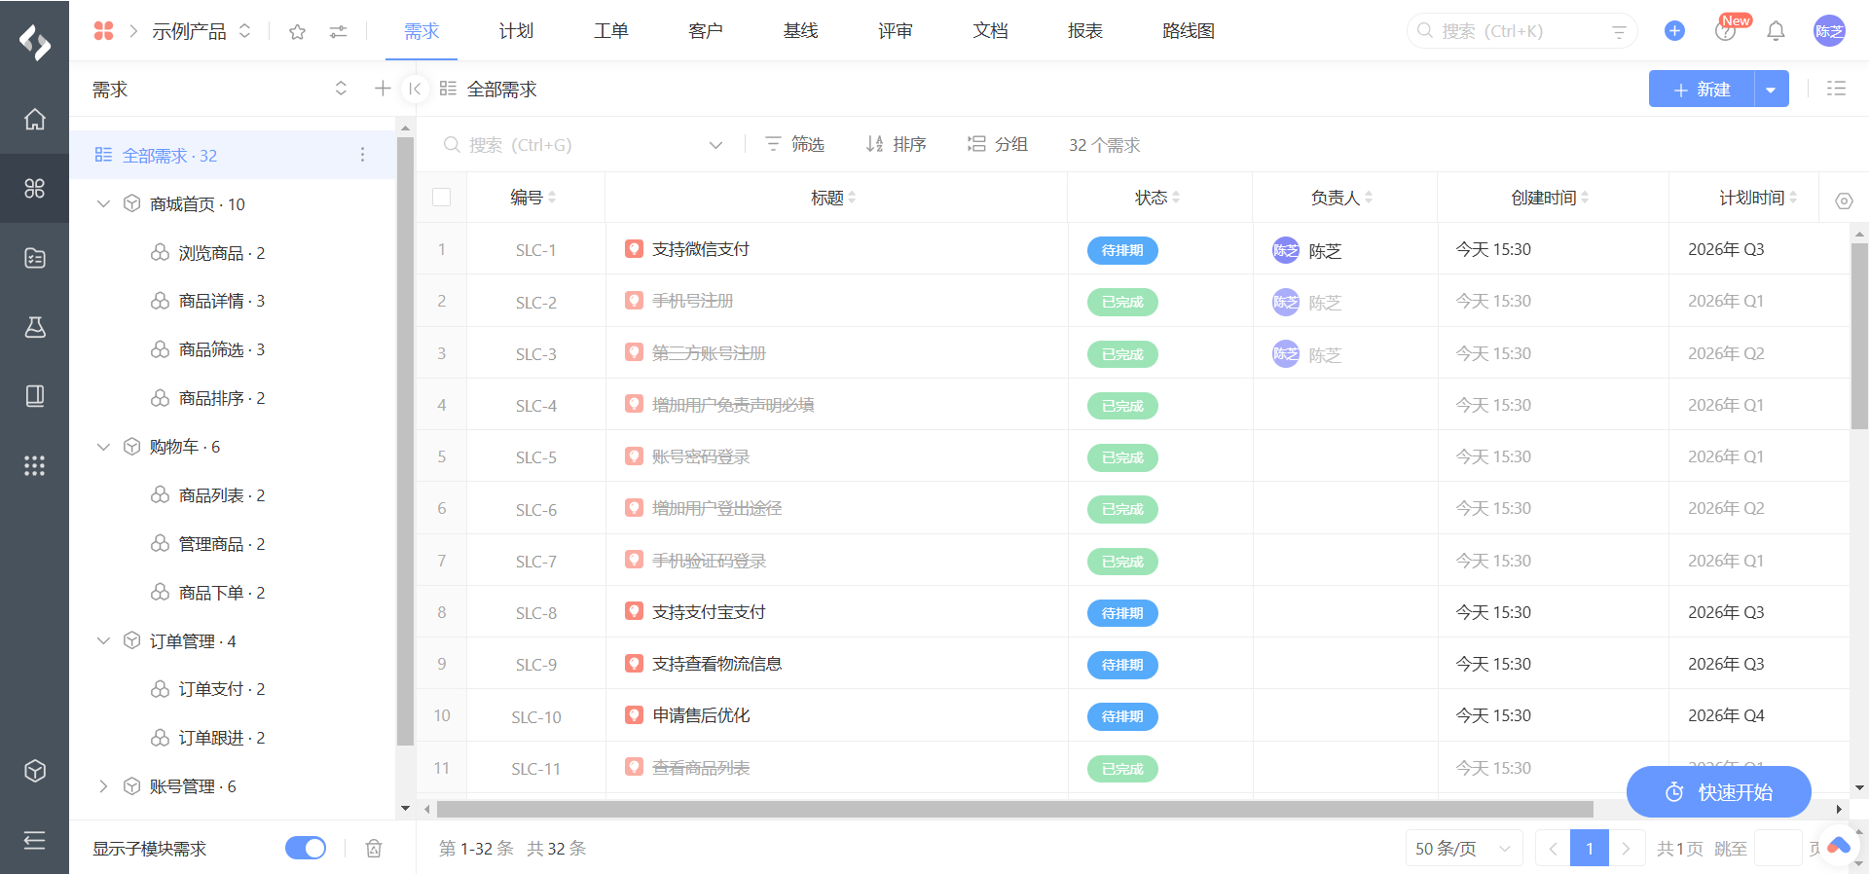Select 浏览商品 · 2 in the tree
Image resolution: width=1869 pixels, height=874 pixels.
pyautogui.click(x=222, y=253)
